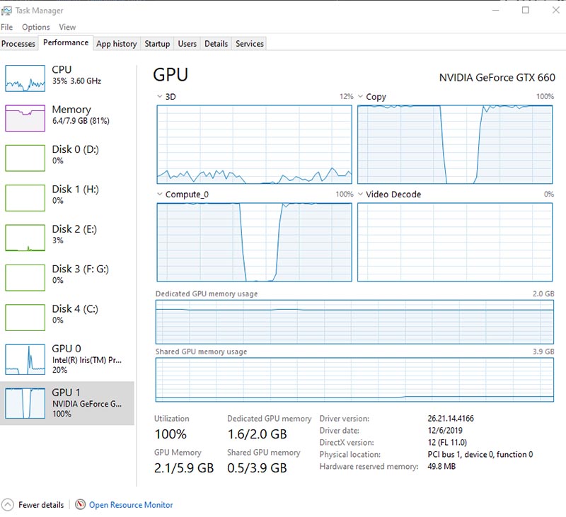Click the Utilization '100%' value

point(171,434)
